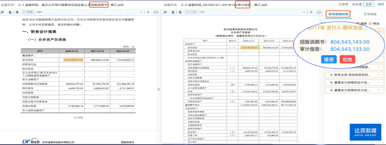Open search in the right PDF viewer
Viewport: 386px width, 145px height.
click(165, 12)
